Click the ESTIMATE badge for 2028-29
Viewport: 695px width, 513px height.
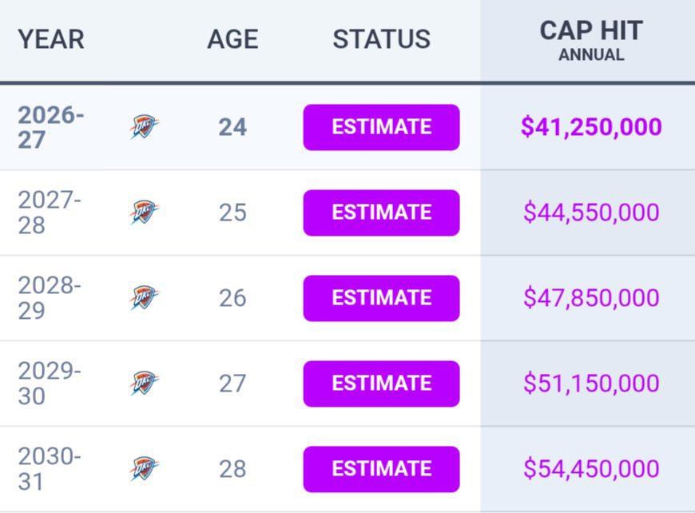(381, 298)
